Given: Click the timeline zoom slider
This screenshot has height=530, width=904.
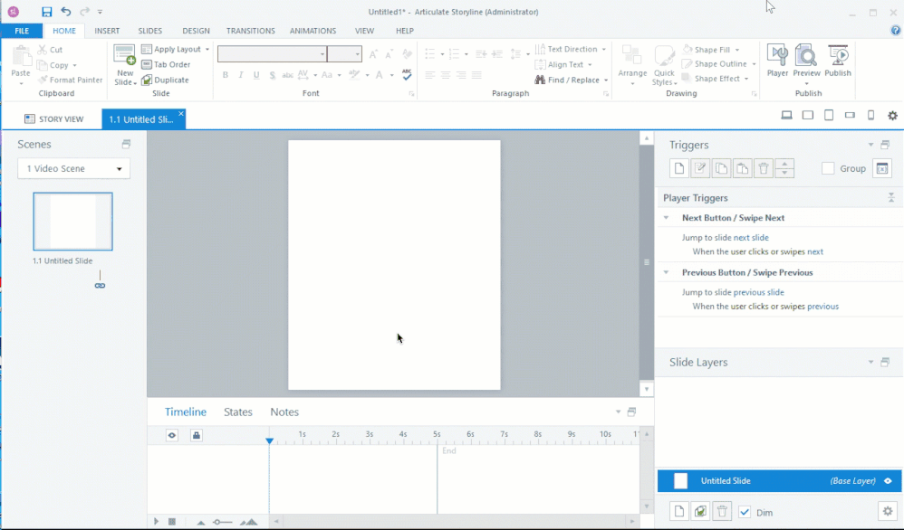Looking at the screenshot, I should (223, 522).
